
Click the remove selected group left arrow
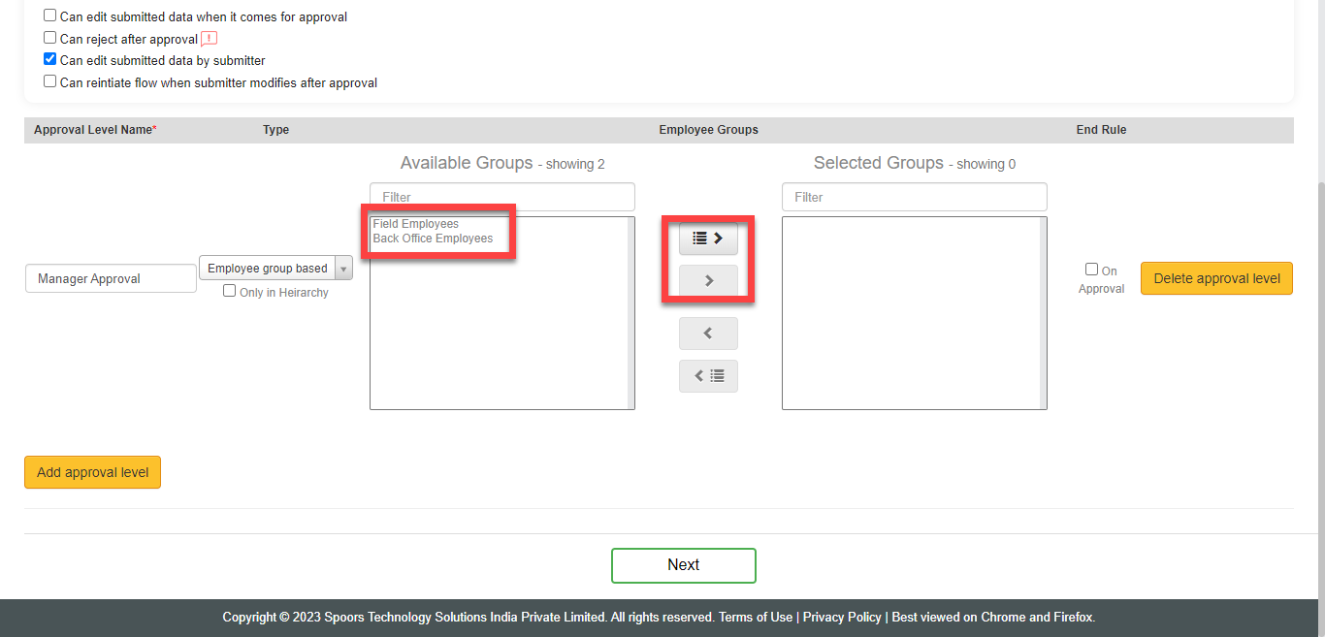708,334
